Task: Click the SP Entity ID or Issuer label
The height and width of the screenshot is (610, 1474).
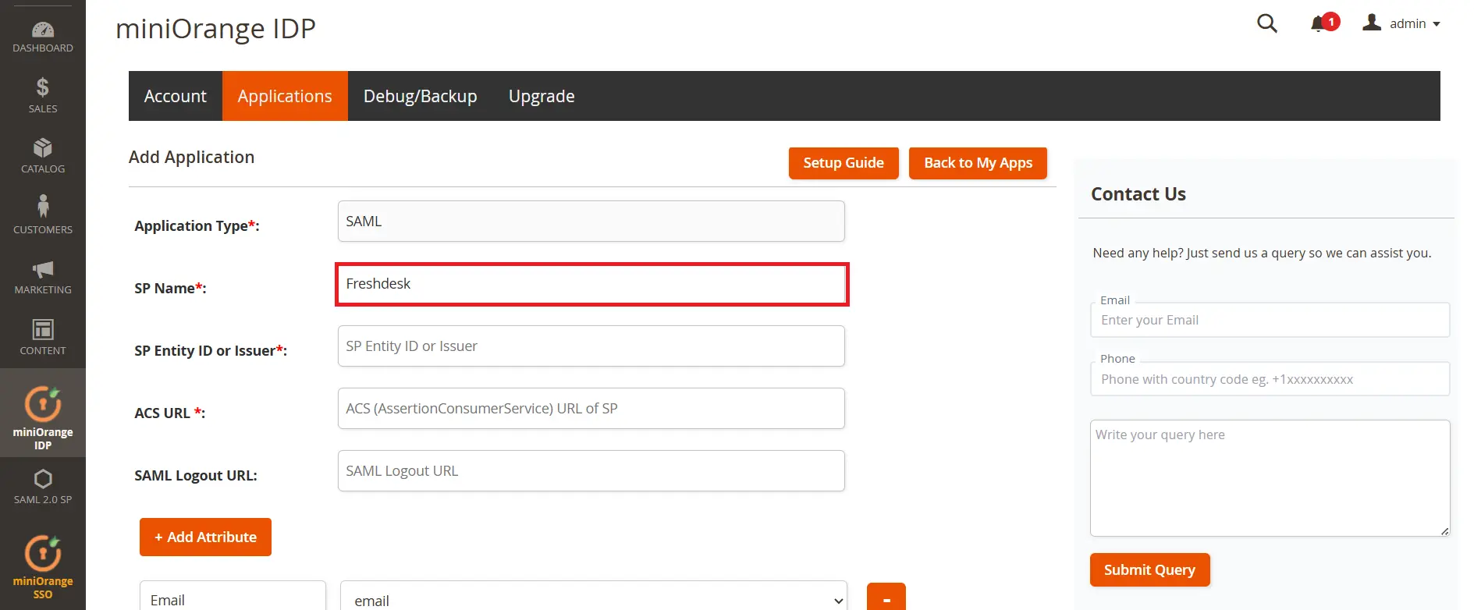Action: tap(211, 350)
